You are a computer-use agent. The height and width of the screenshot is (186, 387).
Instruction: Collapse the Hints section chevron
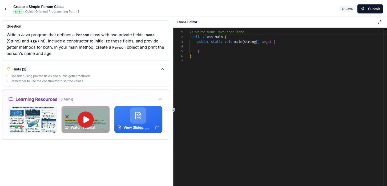click(x=163, y=69)
